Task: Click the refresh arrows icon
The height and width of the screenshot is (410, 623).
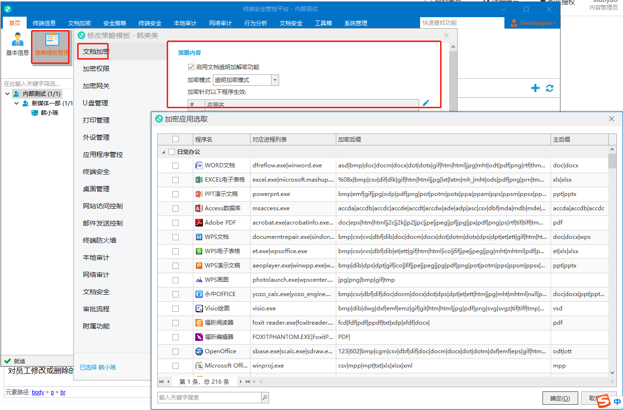Action: [x=550, y=88]
